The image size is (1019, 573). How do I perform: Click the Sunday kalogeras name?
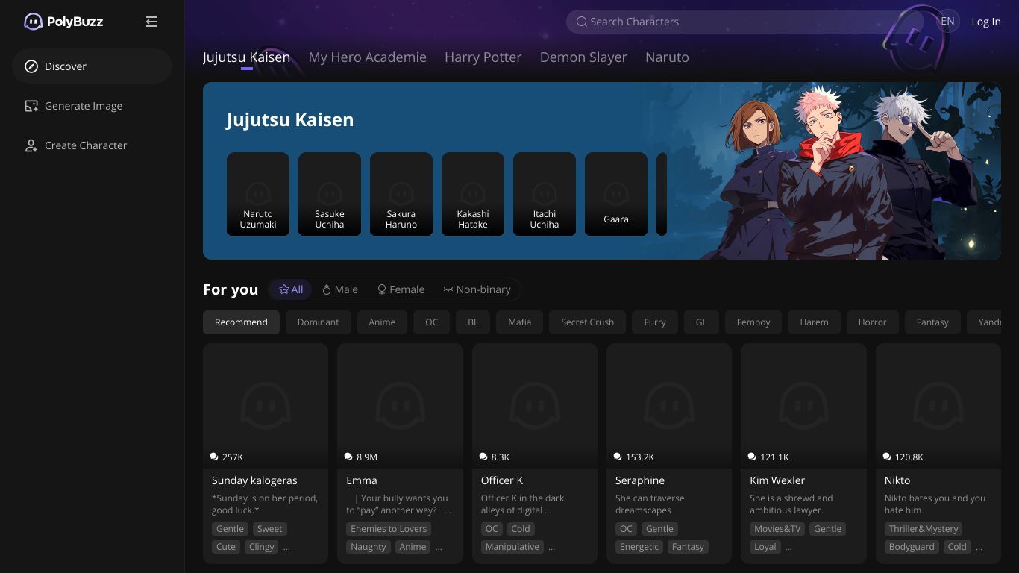coord(254,480)
